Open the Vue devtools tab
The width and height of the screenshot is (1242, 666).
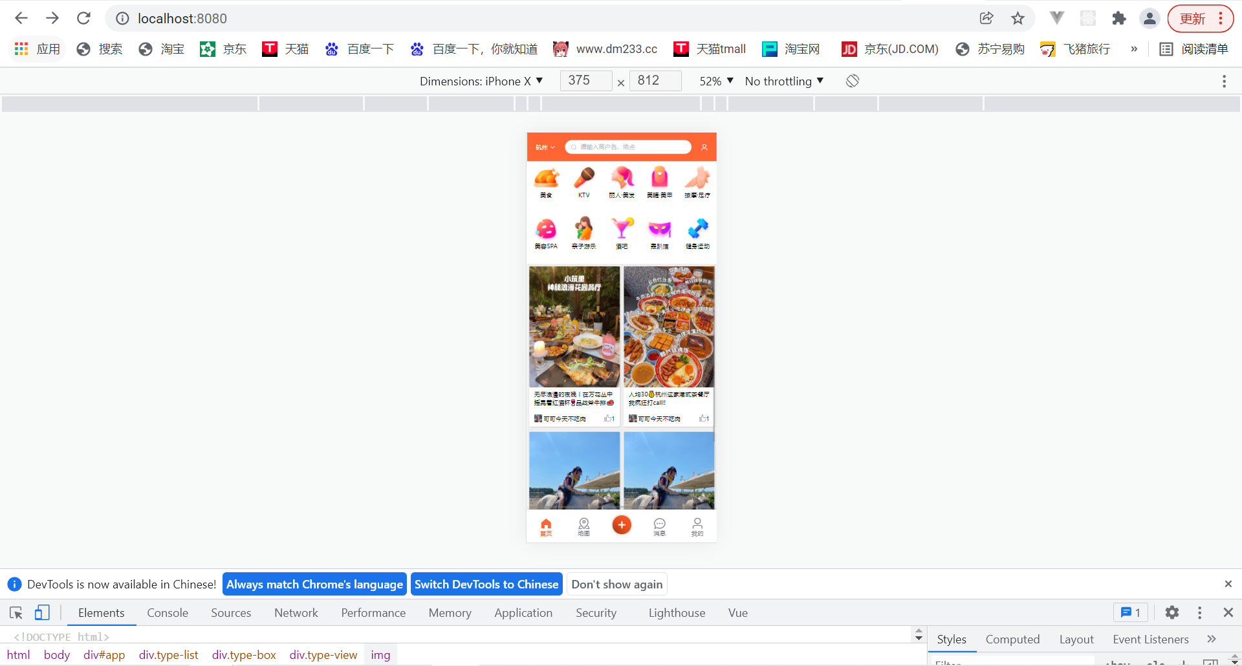738,613
